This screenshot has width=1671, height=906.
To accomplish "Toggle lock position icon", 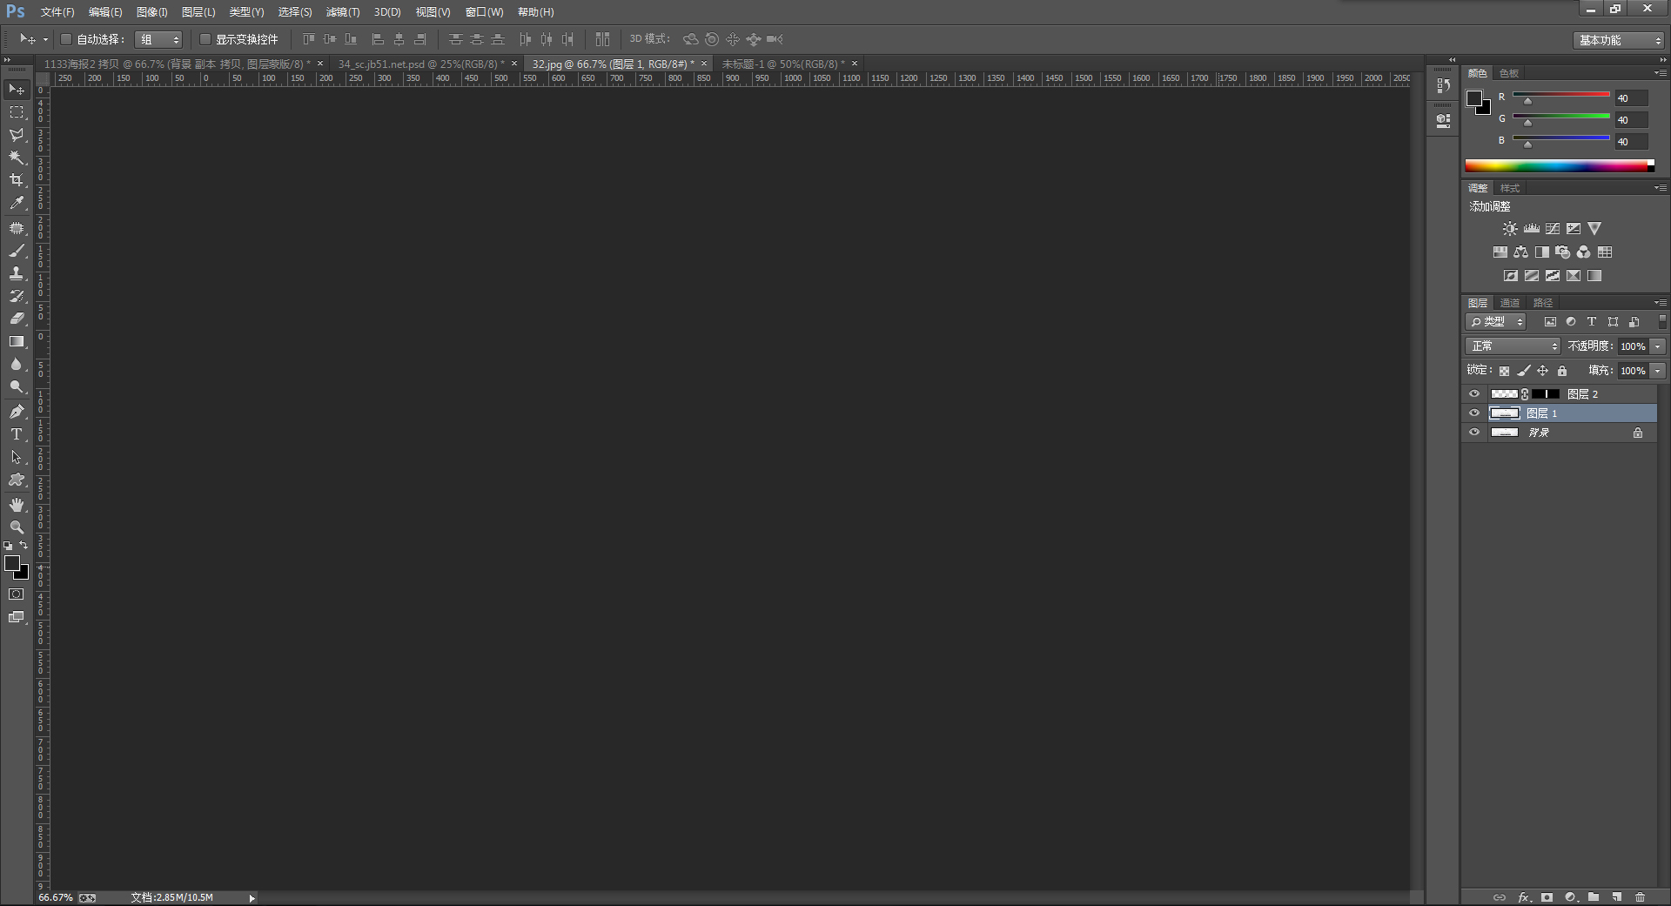I will coord(1543,371).
